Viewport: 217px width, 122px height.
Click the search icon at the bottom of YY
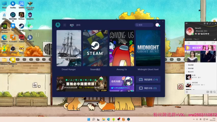pos(215,92)
